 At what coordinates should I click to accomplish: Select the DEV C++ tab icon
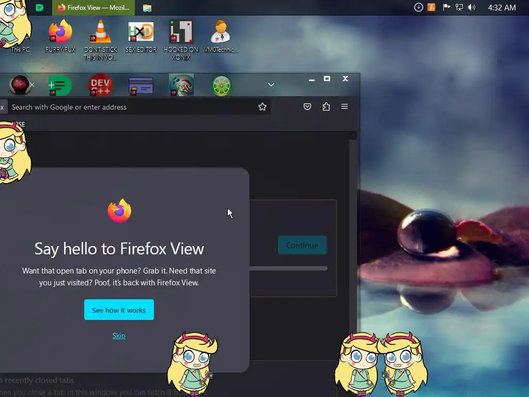click(x=101, y=85)
